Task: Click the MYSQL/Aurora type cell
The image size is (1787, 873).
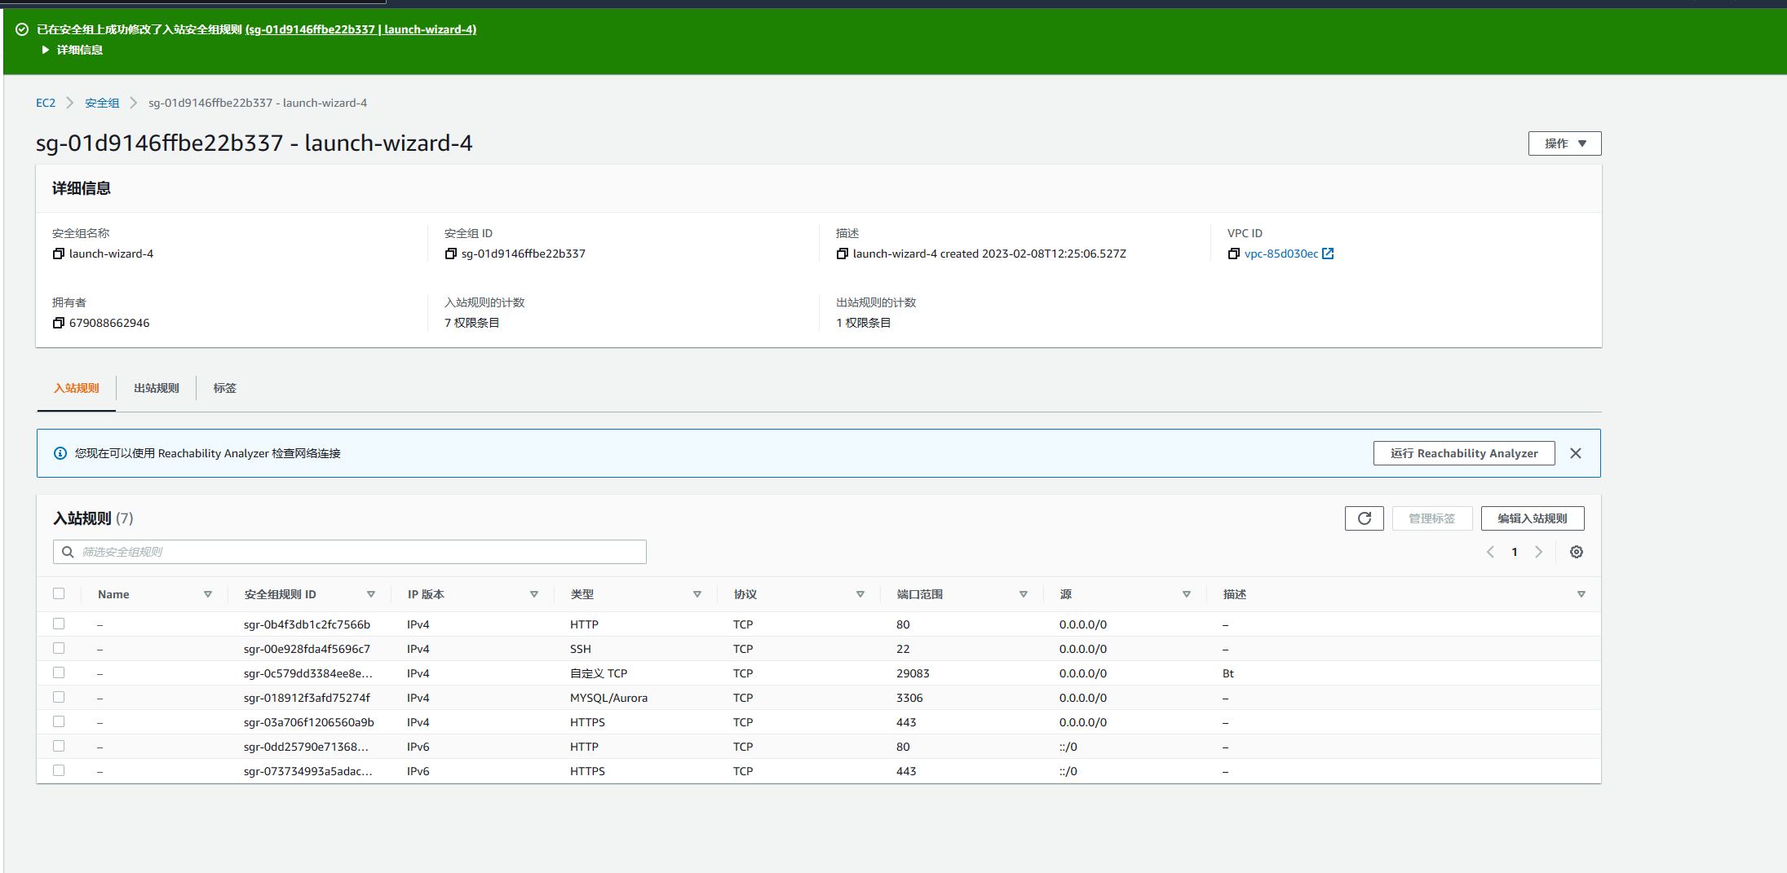Action: 608,698
